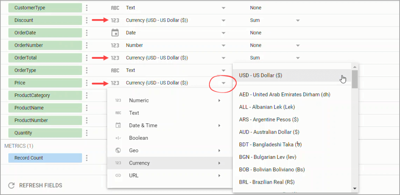Click the currency list scroll-down arrow
Image resolution: width=400 pixels, height=195 pixels.
(355, 188)
